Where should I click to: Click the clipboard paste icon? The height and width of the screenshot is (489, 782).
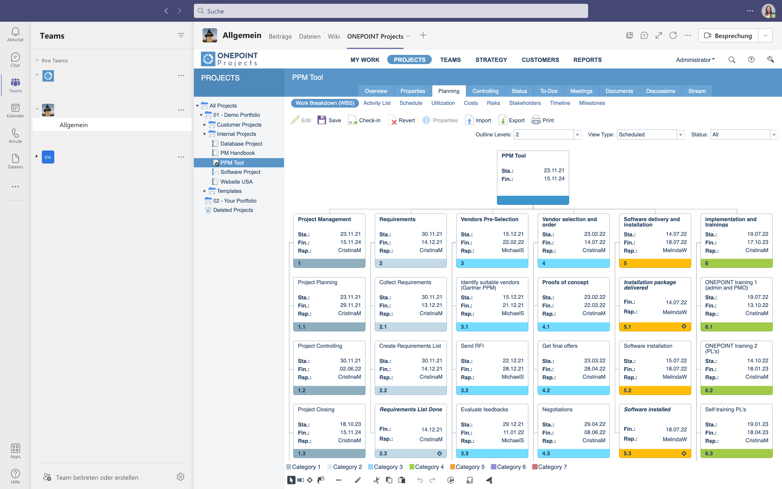pyautogui.click(x=402, y=480)
